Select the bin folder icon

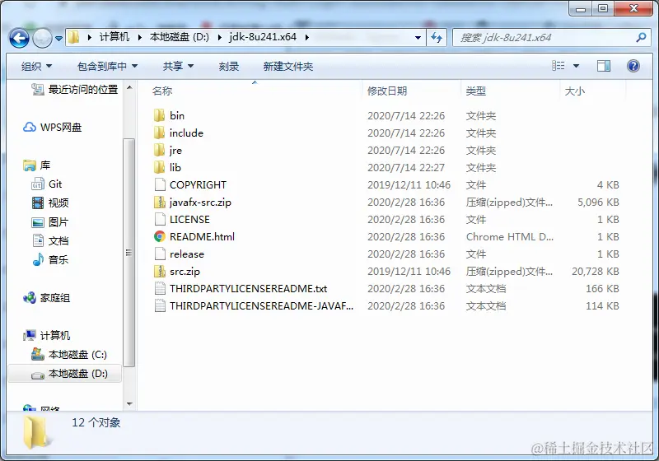point(159,115)
